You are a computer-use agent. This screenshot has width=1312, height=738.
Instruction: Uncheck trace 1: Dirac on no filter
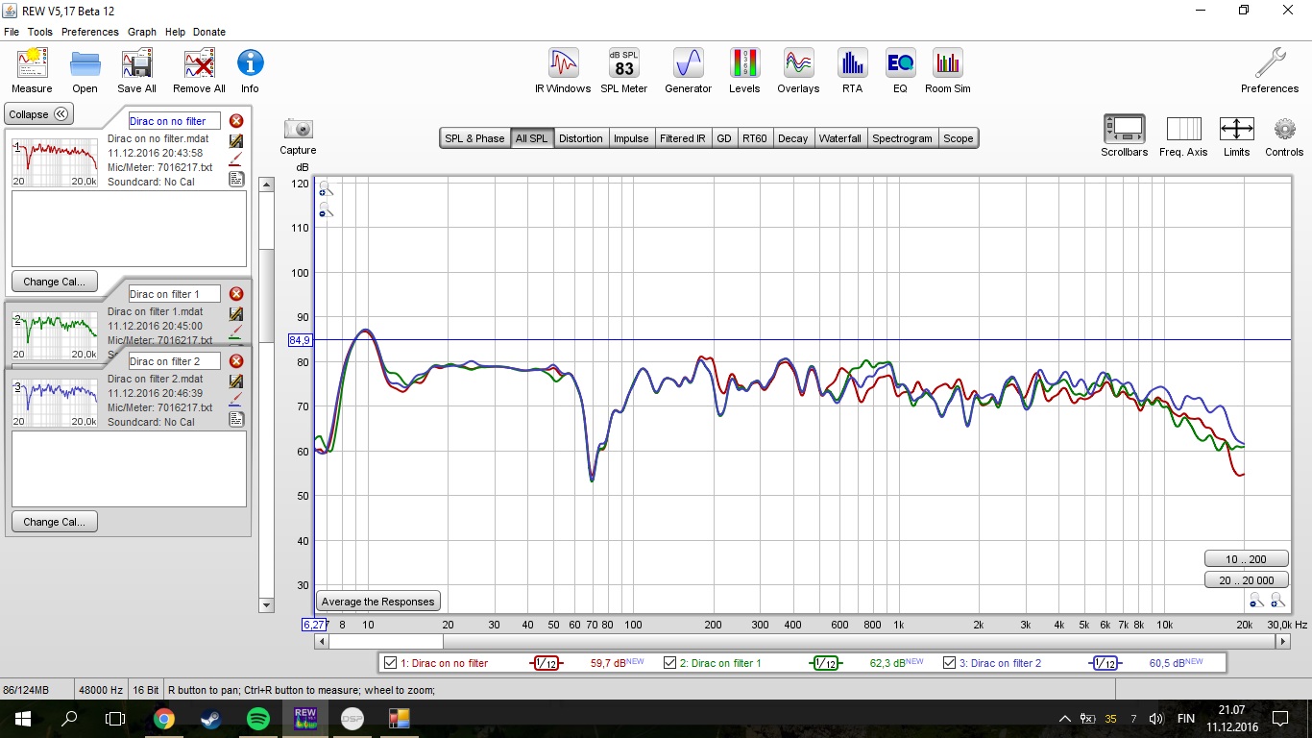[390, 663]
